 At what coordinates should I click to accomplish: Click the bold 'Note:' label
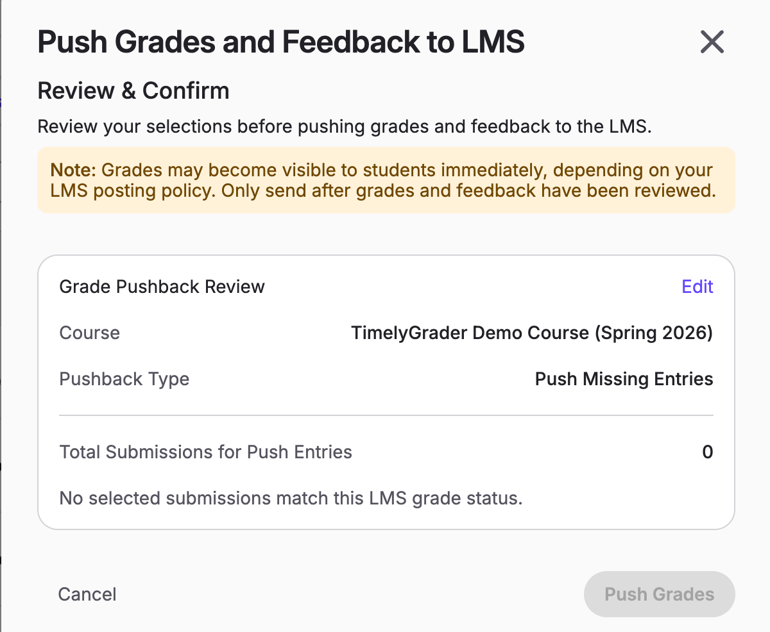point(74,170)
